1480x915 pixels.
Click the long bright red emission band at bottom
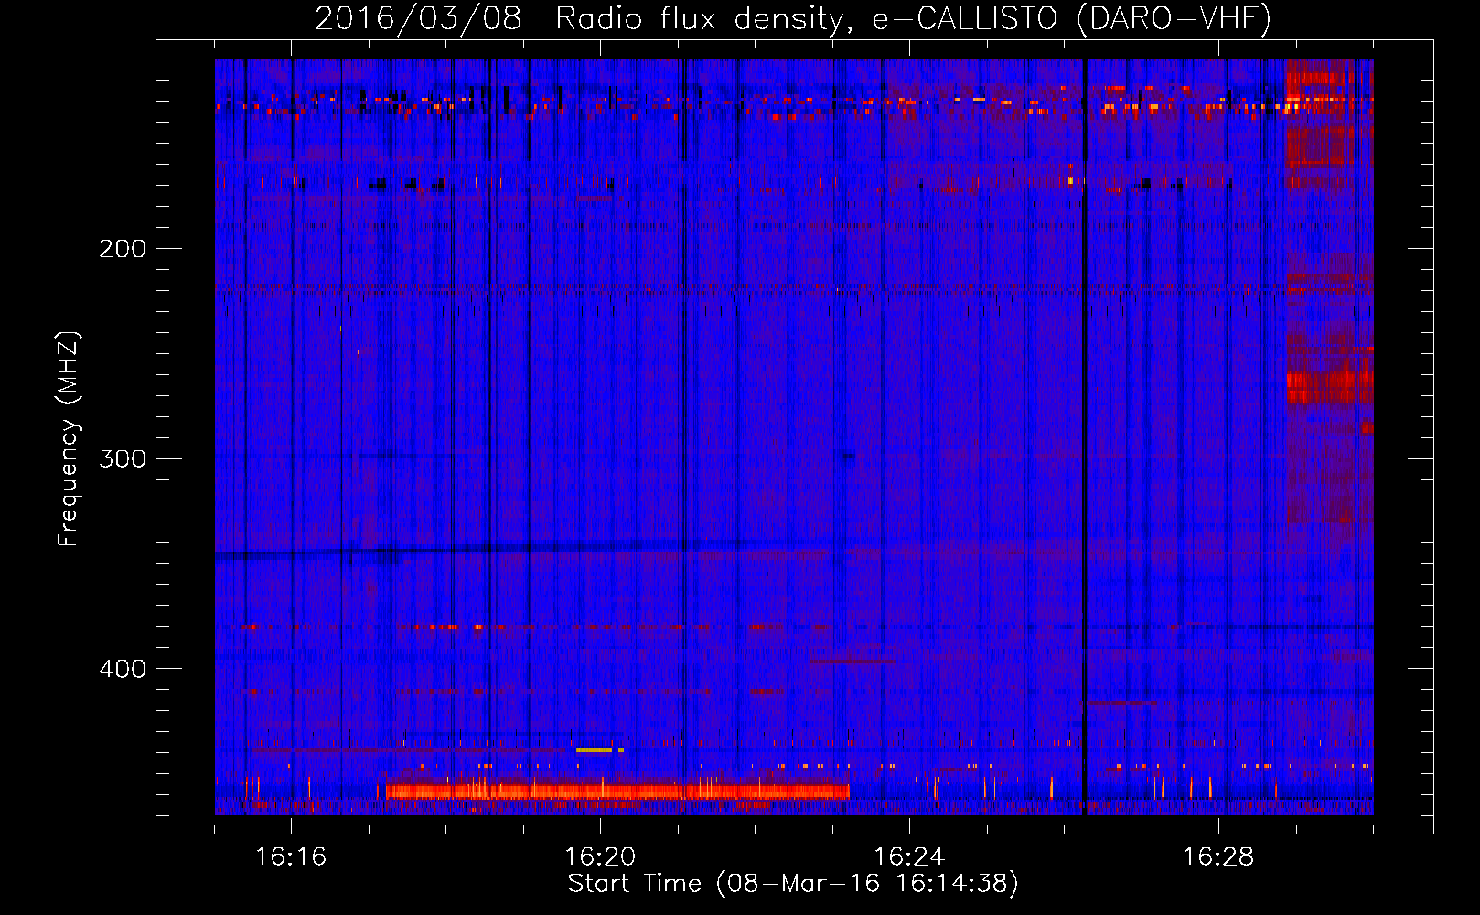[617, 791]
